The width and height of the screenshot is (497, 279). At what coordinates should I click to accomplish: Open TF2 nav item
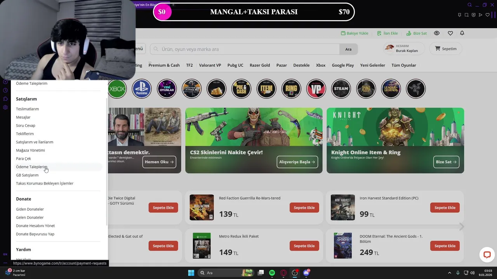(x=189, y=65)
